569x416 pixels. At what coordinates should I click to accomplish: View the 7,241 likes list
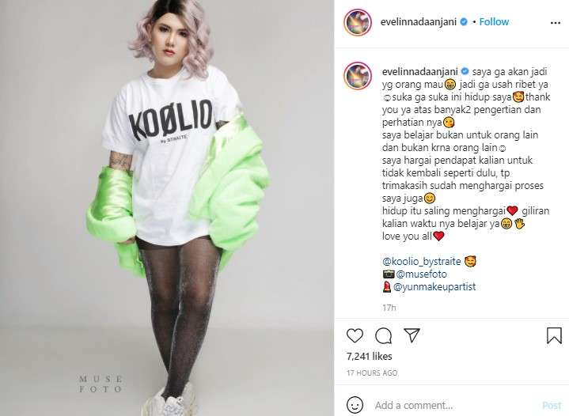[x=369, y=356]
